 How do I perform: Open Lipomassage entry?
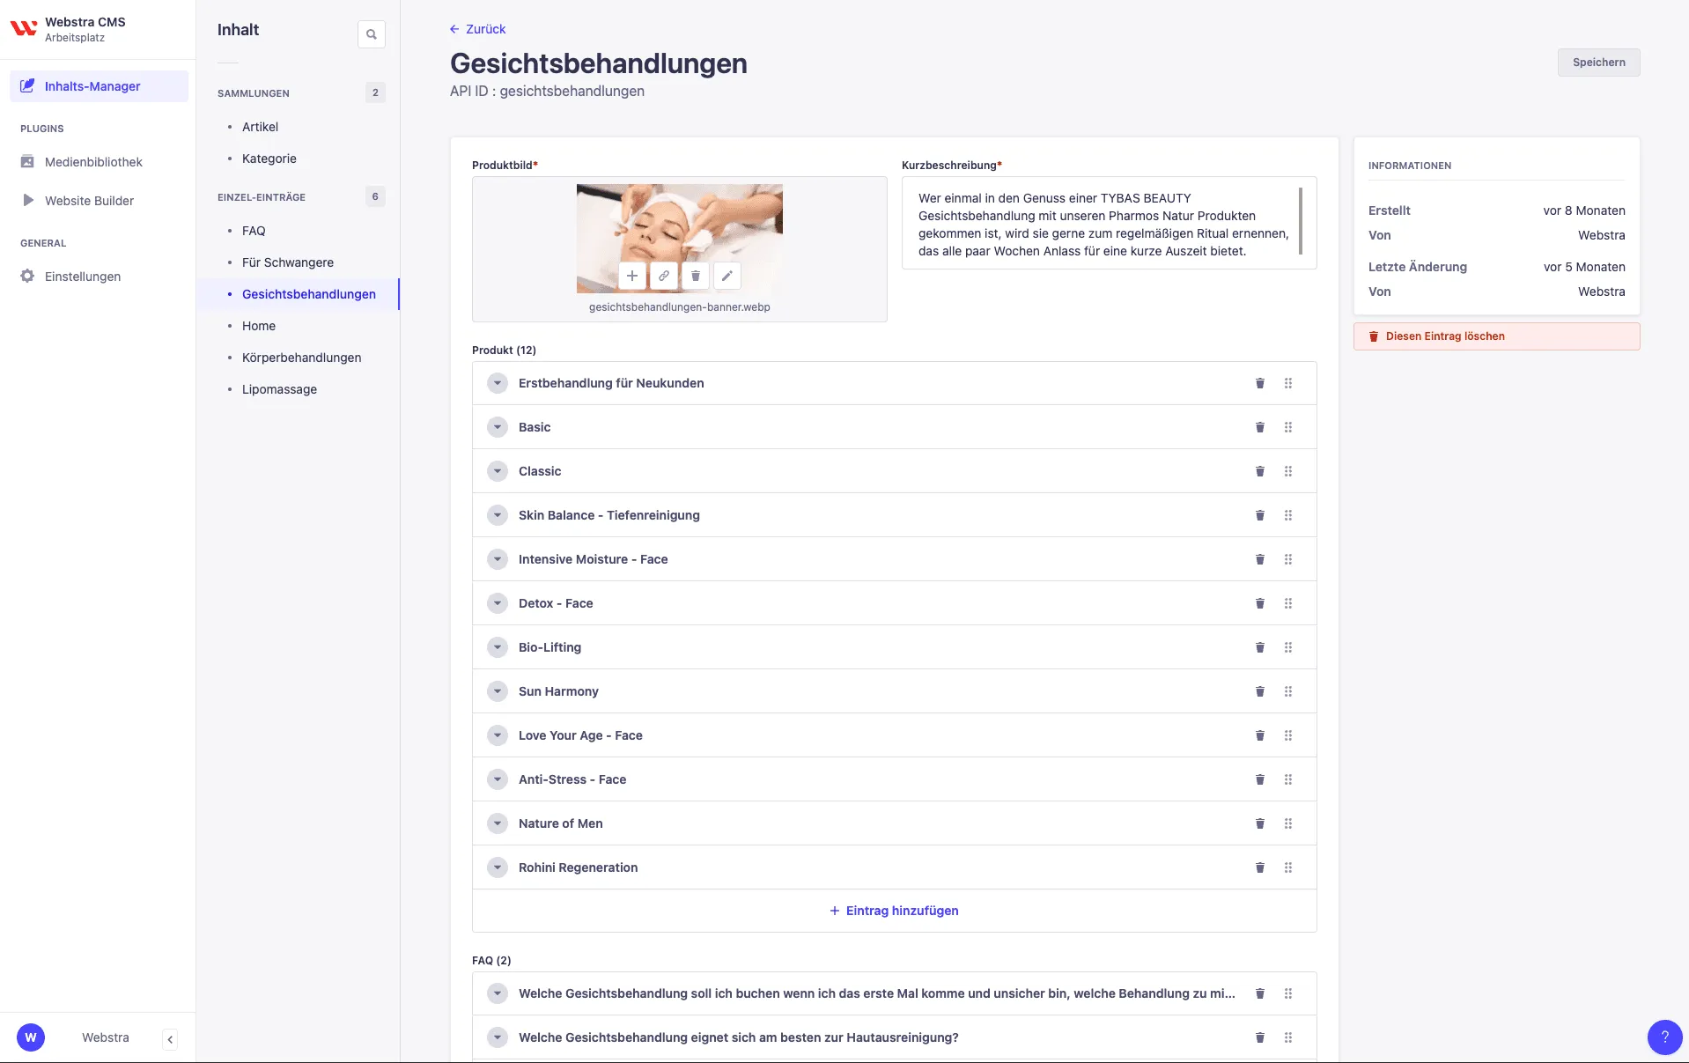279,389
